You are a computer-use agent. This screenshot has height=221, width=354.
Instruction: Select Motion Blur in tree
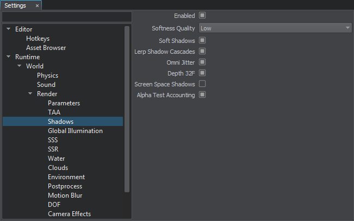65,195
